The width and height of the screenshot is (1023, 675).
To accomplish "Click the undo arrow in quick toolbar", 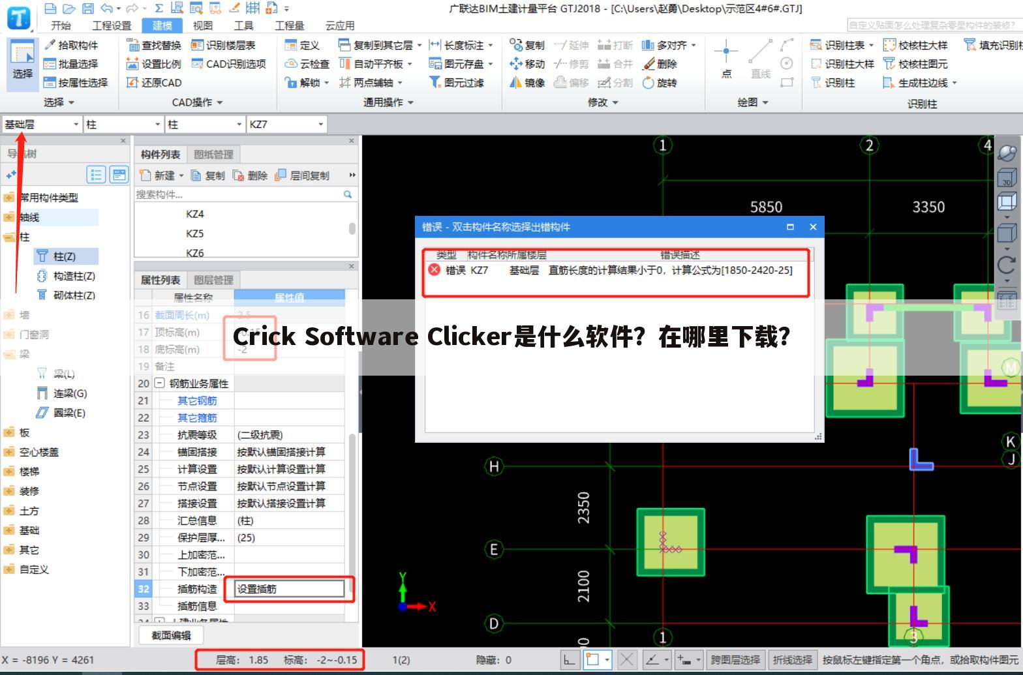I will point(106,8).
